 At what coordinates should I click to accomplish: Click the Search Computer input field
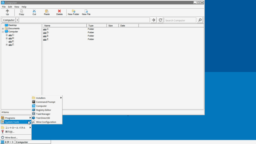click(180, 20)
